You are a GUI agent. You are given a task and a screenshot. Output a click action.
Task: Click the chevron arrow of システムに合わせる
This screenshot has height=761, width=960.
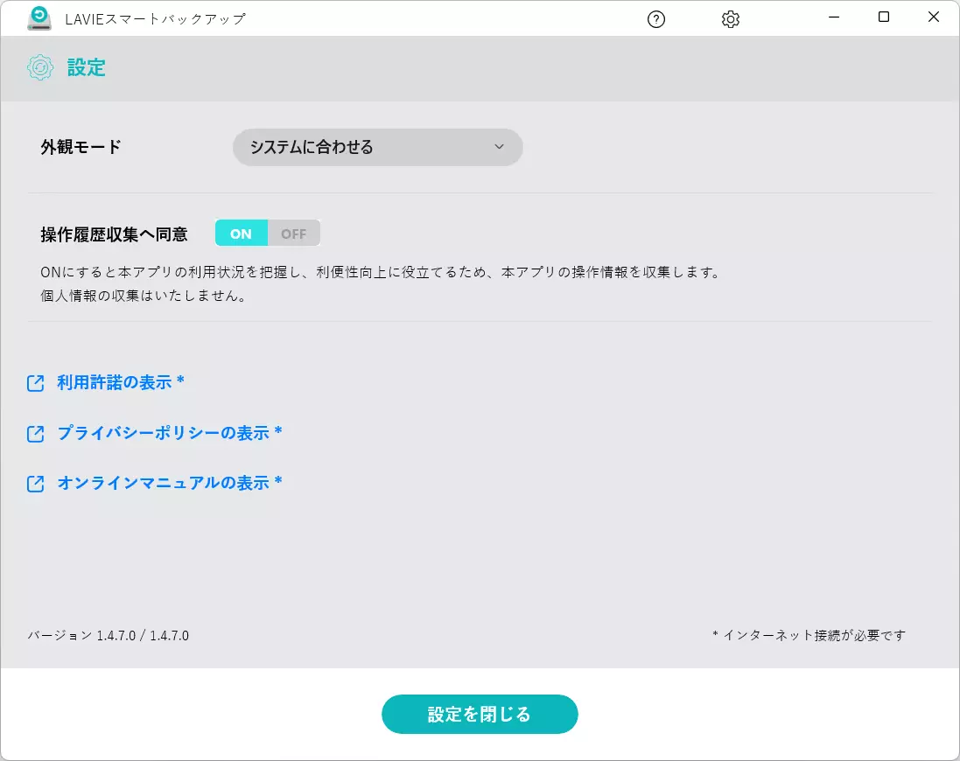[499, 147]
